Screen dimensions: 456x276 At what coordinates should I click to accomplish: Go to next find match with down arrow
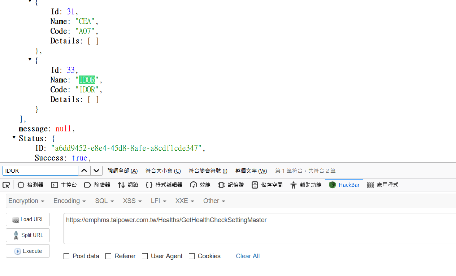96,171
